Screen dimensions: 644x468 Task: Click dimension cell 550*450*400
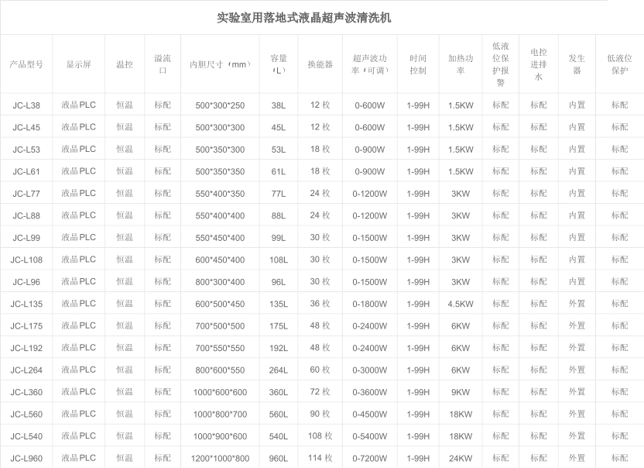click(x=220, y=238)
